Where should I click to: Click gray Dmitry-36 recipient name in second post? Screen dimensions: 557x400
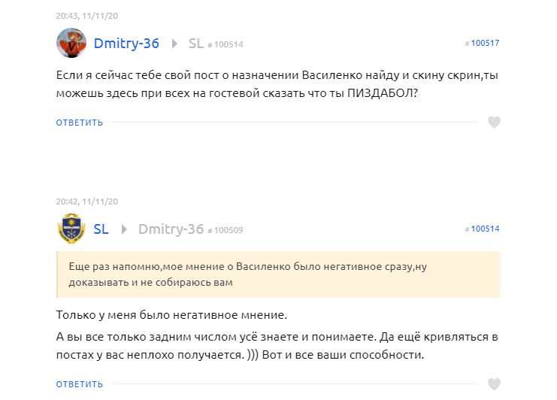171,229
